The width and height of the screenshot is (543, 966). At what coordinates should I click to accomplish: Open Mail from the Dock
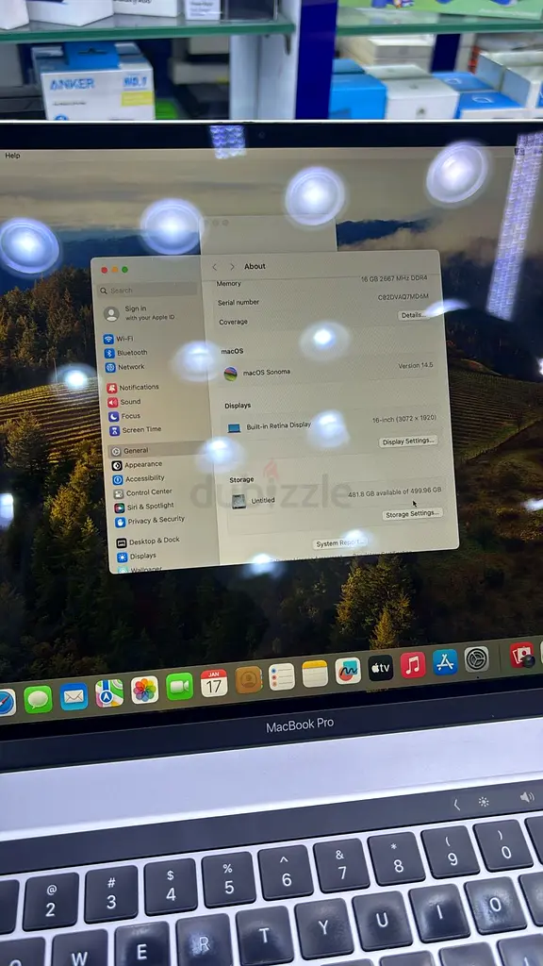74,696
